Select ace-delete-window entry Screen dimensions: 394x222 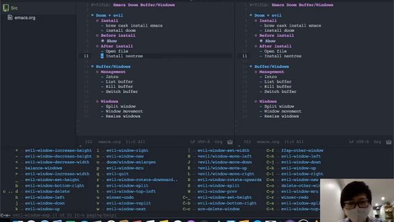[219, 209]
